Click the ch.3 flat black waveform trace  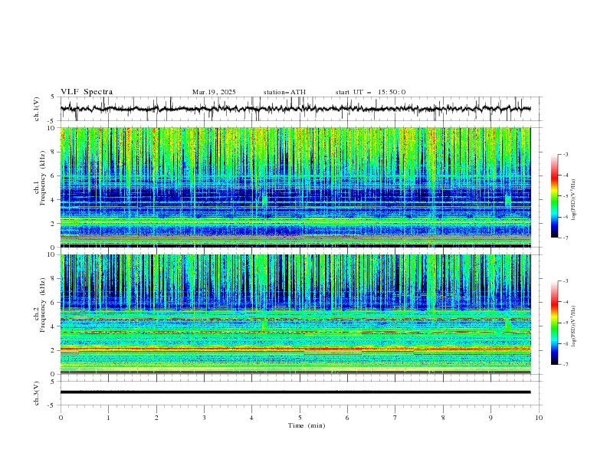pyautogui.click(x=295, y=392)
